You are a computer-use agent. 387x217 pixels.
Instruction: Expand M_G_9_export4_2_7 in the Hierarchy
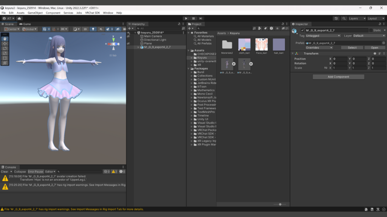click(138, 47)
